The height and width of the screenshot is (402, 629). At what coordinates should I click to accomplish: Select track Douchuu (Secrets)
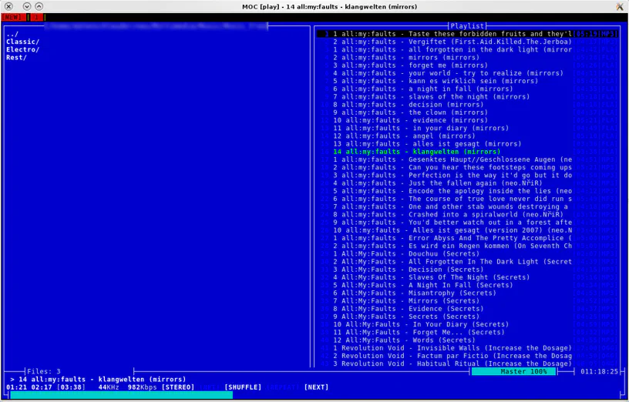[x=467, y=253]
